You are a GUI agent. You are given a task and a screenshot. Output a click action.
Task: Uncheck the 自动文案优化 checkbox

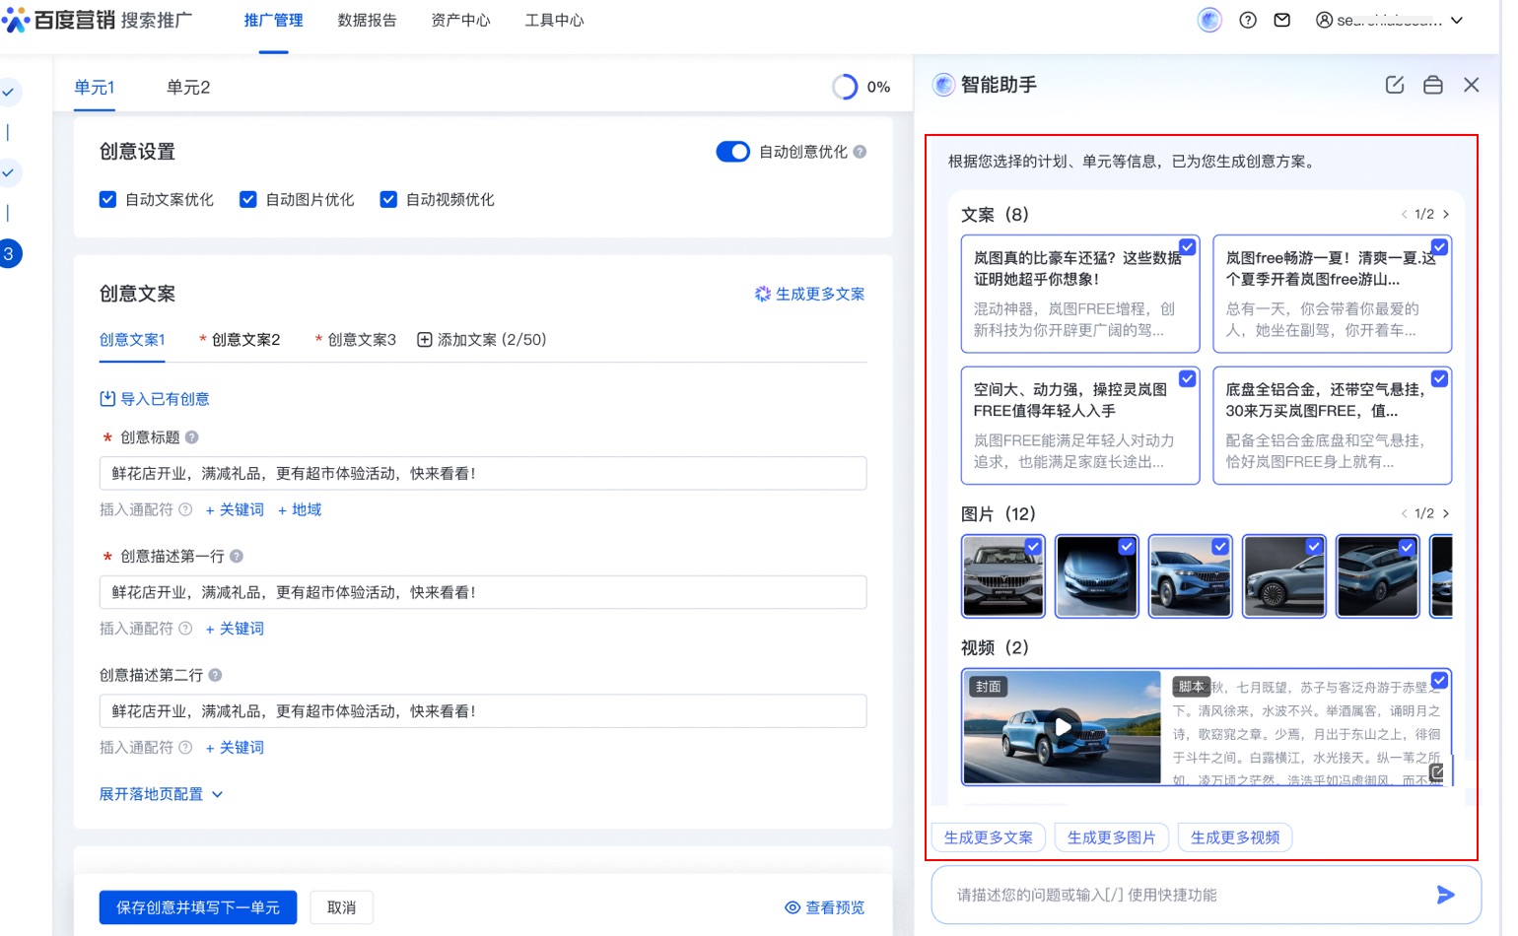(108, 200)
